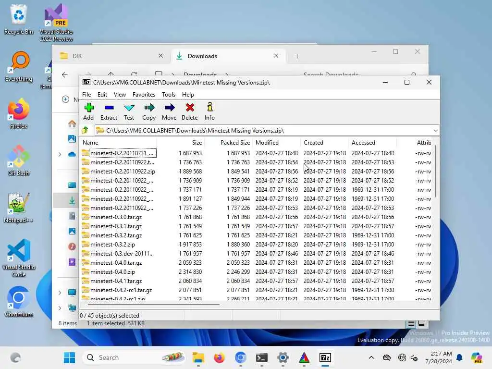The width and height of the screenshot is (492, 369).
Task: Expand the This PC node in File Explorer sidebar
Action: [x=60, y=293]
